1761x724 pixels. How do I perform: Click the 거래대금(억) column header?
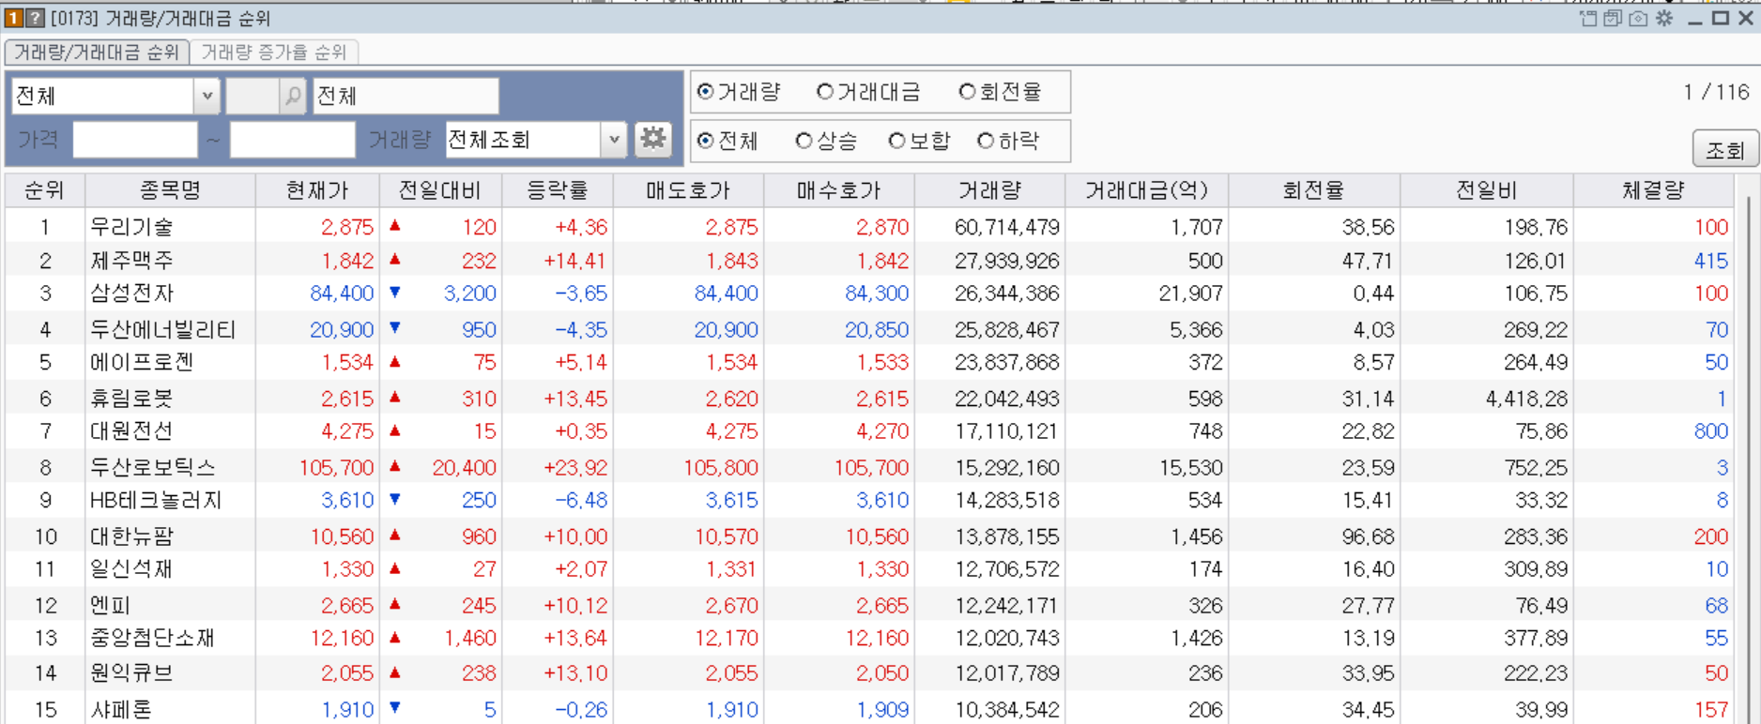coord(1146,190)
